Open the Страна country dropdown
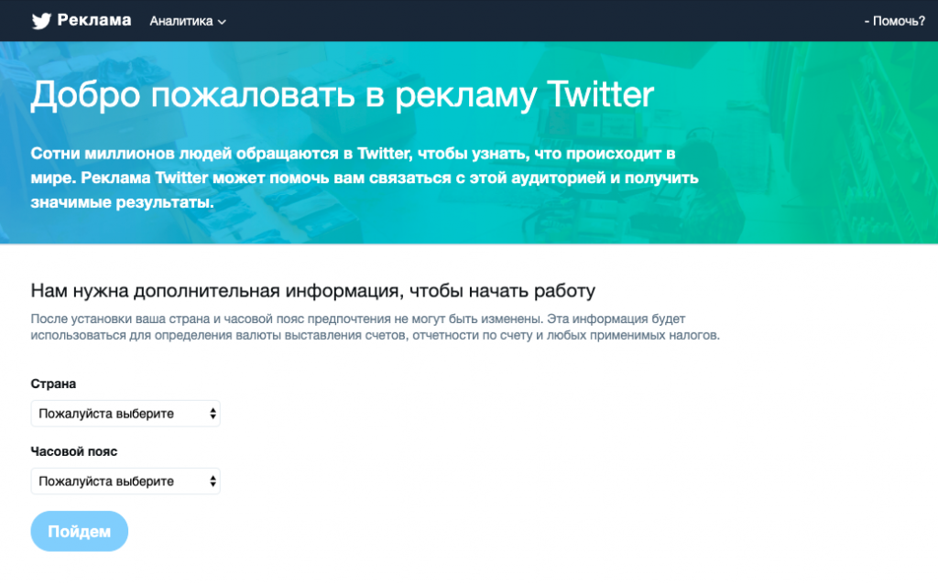938x584 pixels. pos(125,414)
